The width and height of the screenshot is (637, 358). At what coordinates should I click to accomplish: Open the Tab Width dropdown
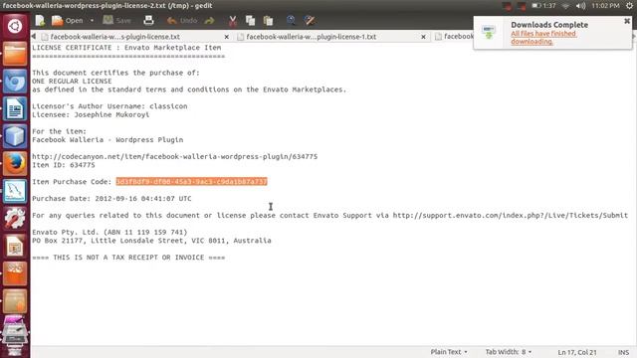509,352
